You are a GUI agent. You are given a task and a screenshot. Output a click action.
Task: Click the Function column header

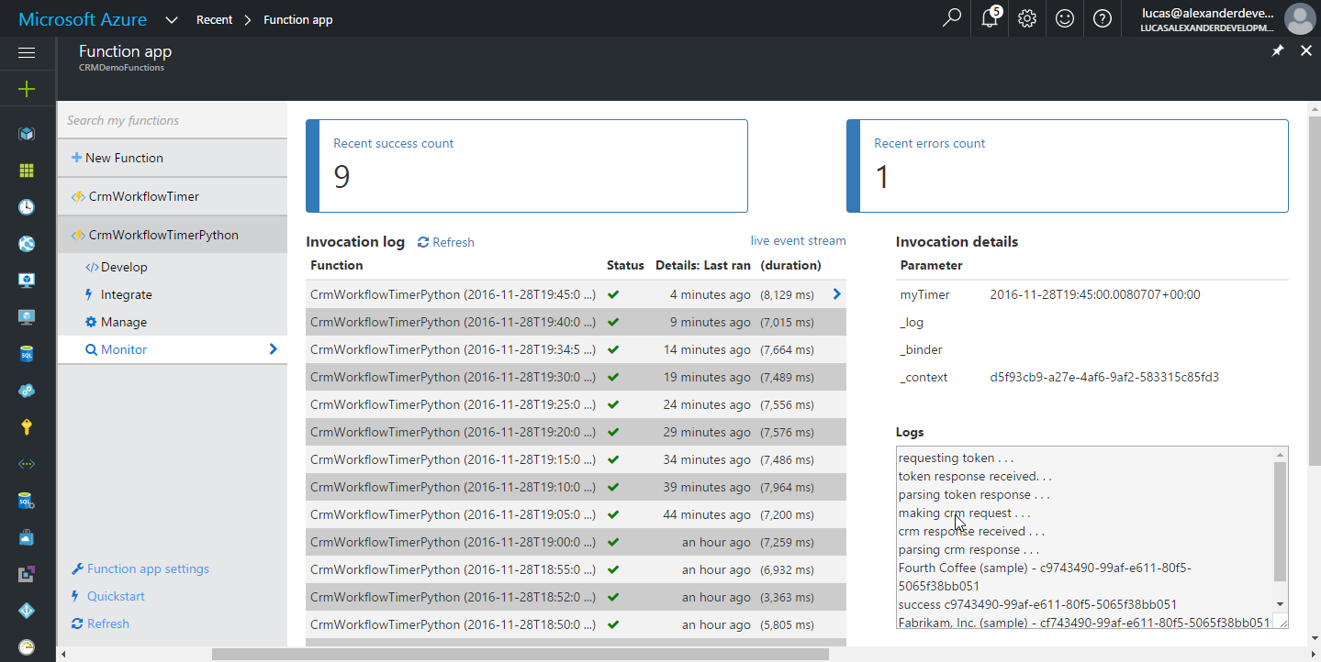click(337, 265)
